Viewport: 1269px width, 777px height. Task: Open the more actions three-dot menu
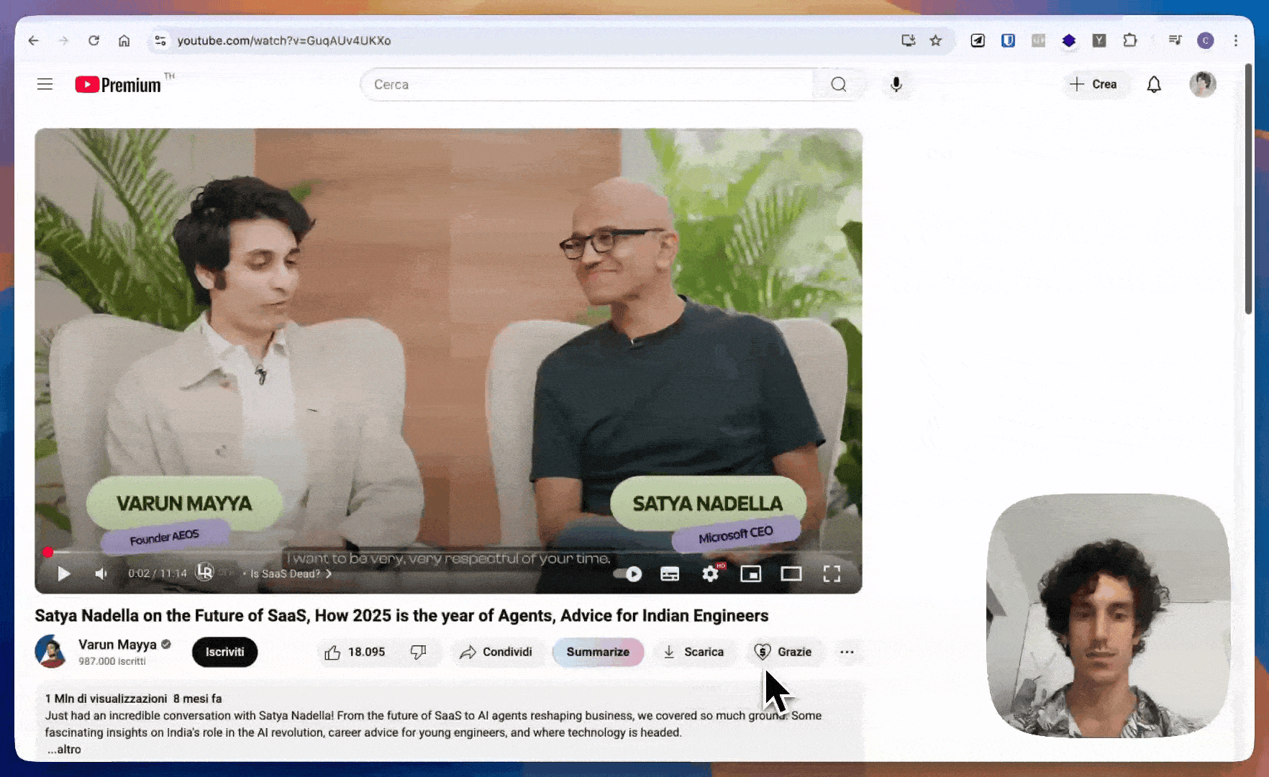[847, 652]
